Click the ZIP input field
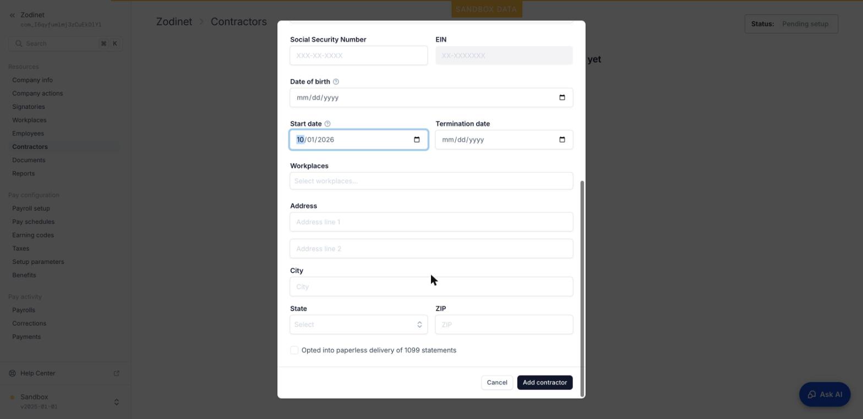 click(504, 324)
